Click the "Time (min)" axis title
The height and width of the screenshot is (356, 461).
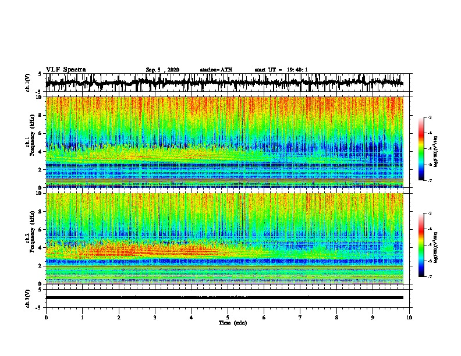(233, 323)
